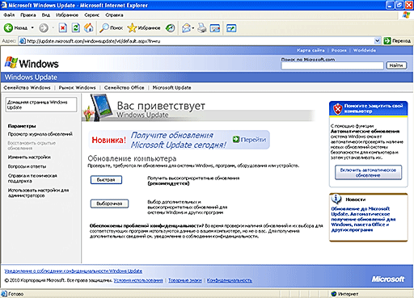Screen dimensions: 414x298
Task: Click the Найти search button
Action: click(x=396, y=65)
